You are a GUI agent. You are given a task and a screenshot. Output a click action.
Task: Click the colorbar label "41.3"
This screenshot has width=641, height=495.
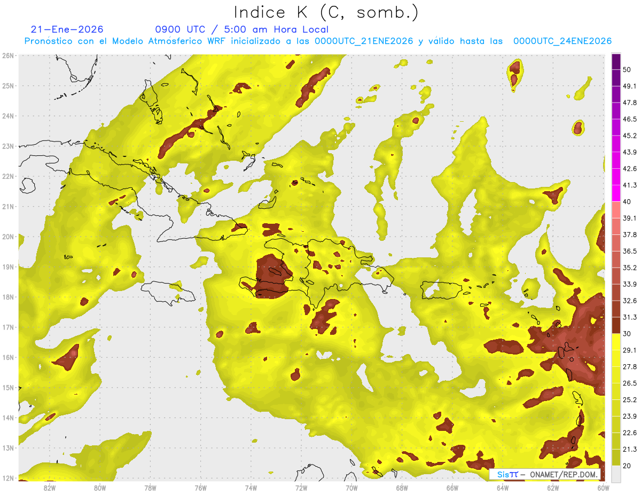point(630,185)
